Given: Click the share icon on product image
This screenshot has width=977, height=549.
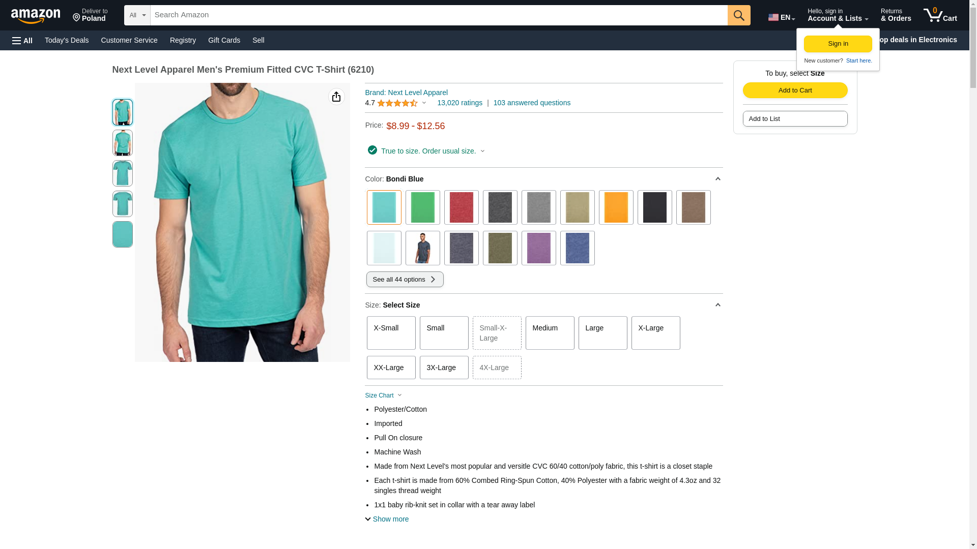Looking at the screenshot, I should [336, 97].
